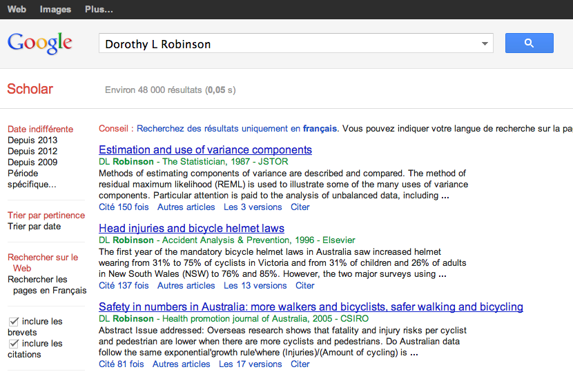Image resolution: width=573 pixels, height=374 pixels.
Task: Open the Images tab in top bar
Action: coord(55,9)
